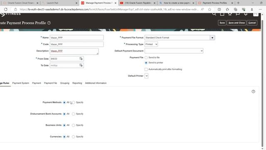
Task: Click the browser refresh icon
Action: tap(5, 9)
